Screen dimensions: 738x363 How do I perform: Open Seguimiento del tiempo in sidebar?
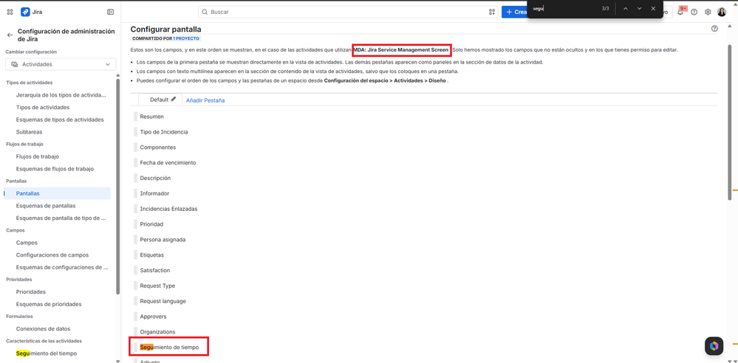click(46, 353)
